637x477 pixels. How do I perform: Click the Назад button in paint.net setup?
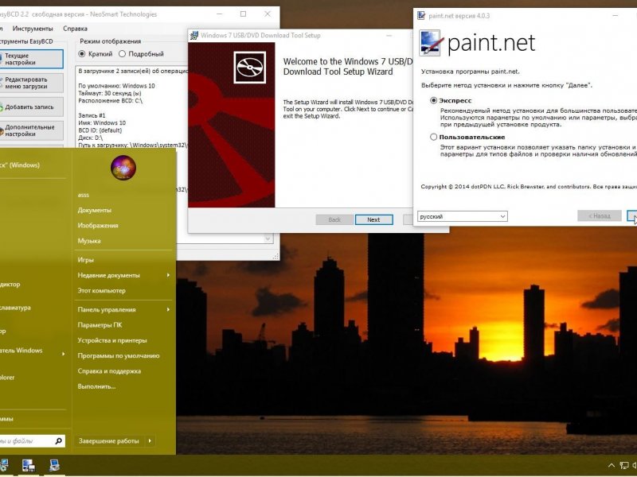point(600,215)
